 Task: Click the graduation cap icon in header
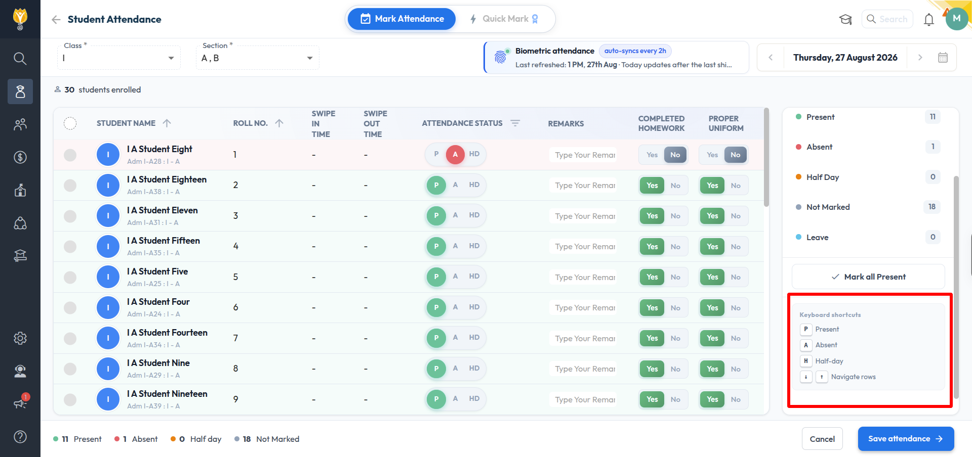845,19
